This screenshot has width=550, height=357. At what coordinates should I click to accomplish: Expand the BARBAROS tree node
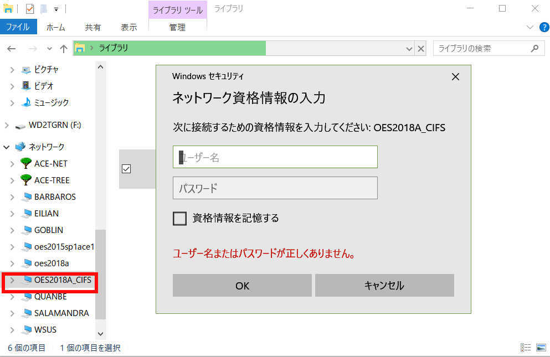coord(12,197)
